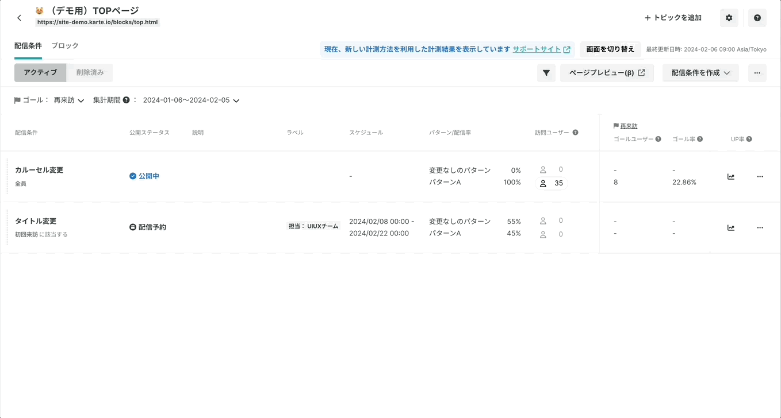781x418 pixels.
Task: Go back using the left chevron arrow
Action: (x=20, y=18)
